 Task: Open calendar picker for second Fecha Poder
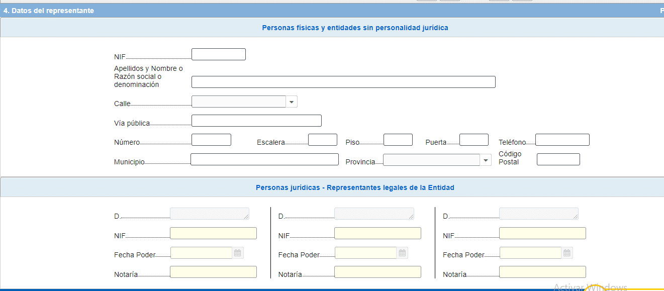click(402, 253)
